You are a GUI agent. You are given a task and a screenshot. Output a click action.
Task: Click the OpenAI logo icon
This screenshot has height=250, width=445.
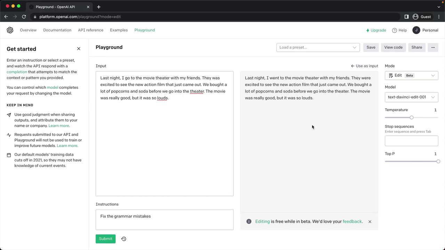[10, 30]
